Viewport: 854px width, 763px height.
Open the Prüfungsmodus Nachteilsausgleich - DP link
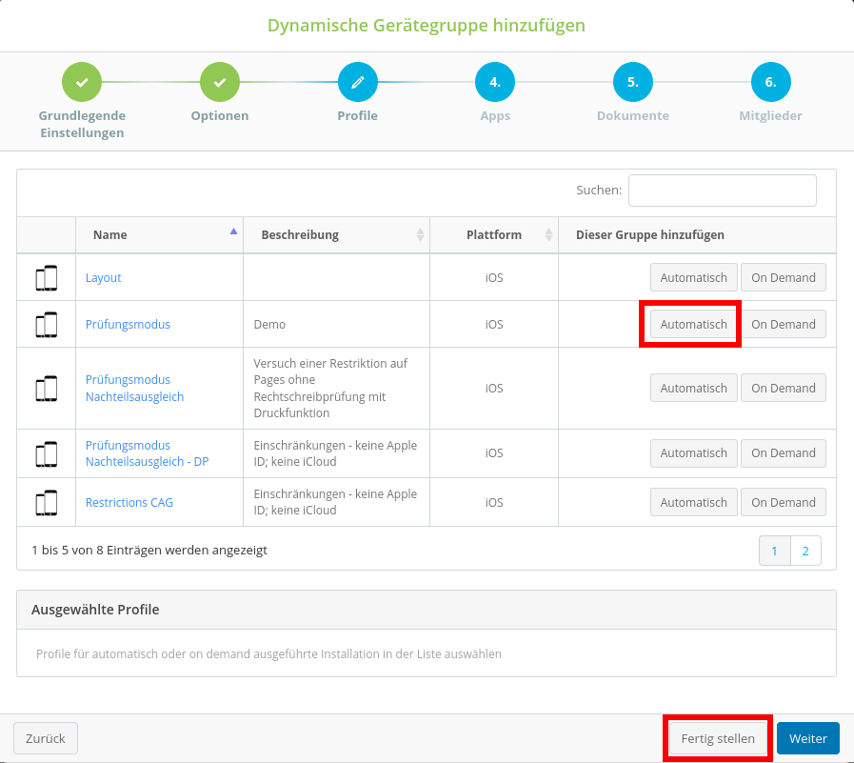pyautogui.click(x=147, y=453)
